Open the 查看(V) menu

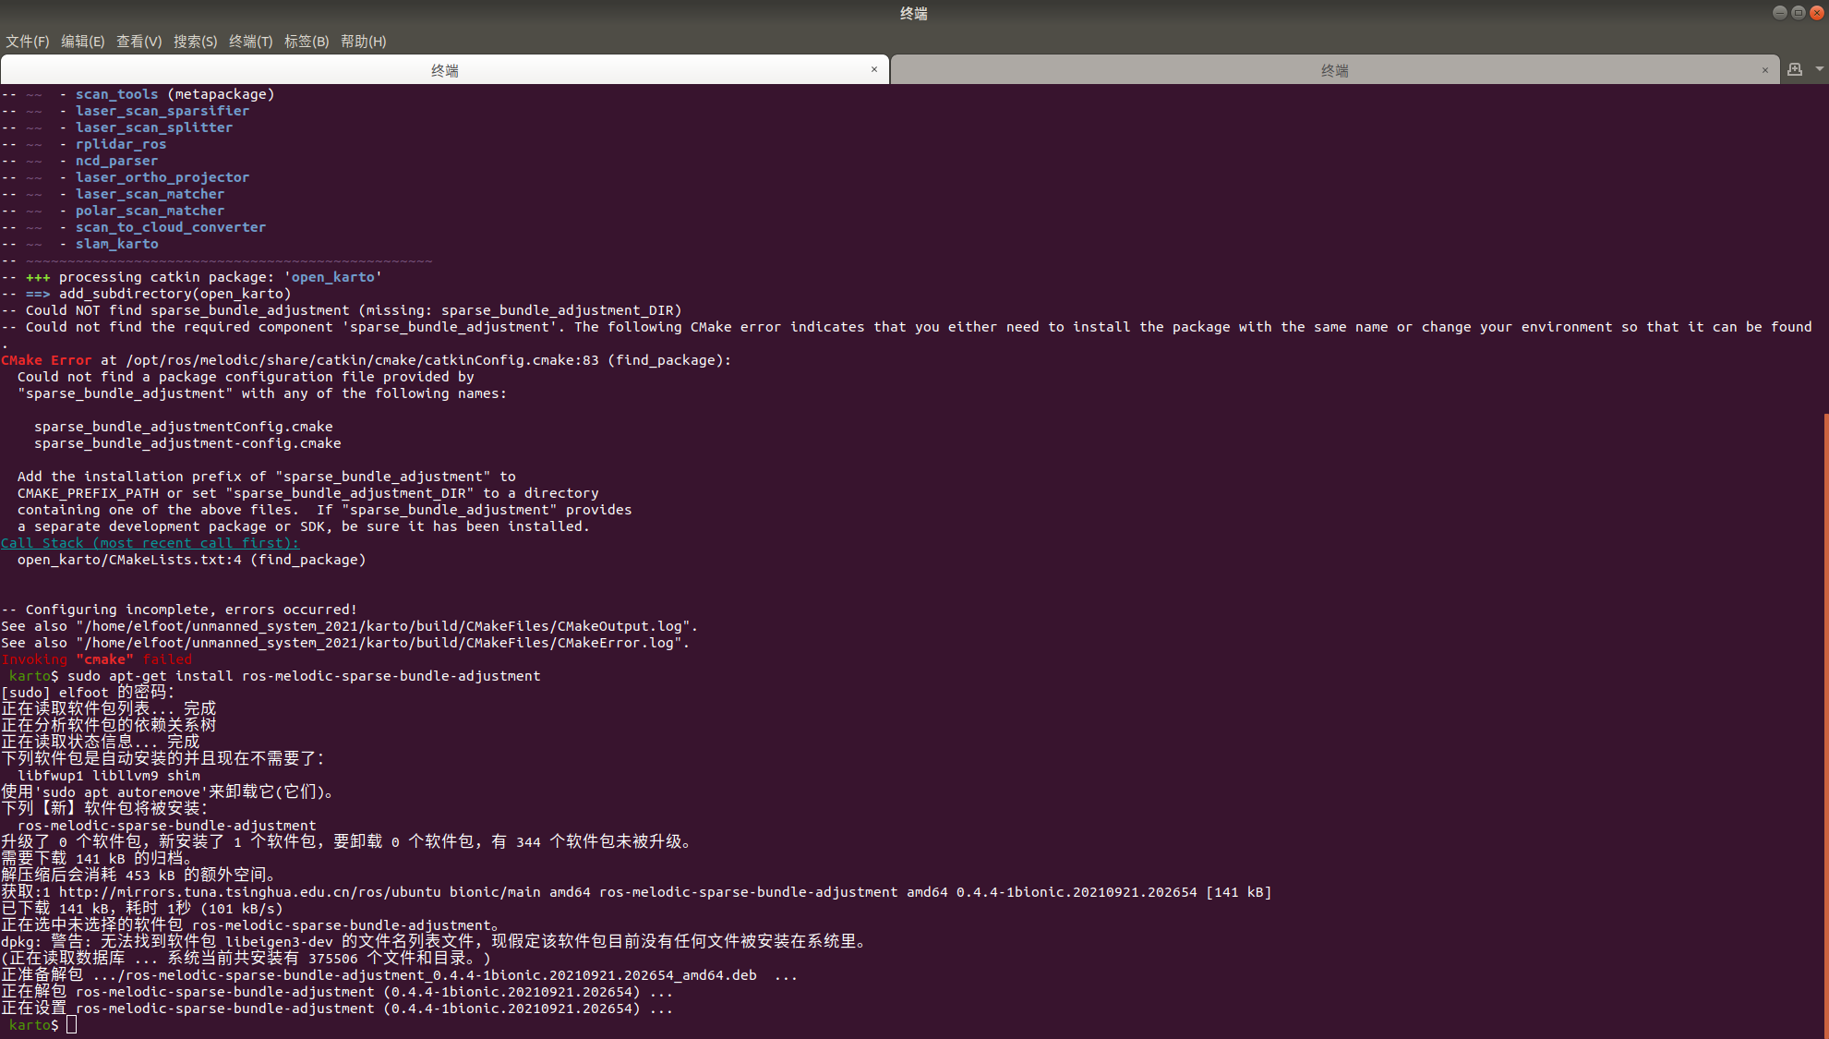(138, 42)
